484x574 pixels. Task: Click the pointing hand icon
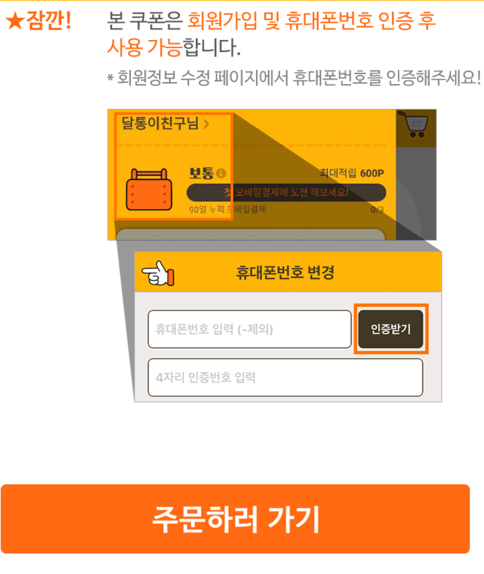click(158, 273)
